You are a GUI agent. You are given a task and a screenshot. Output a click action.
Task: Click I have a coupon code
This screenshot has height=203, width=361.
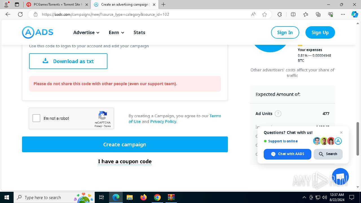click(125, 162)
